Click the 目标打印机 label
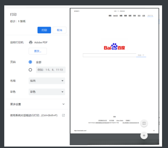The image size is (168, 148). point(17,42)
